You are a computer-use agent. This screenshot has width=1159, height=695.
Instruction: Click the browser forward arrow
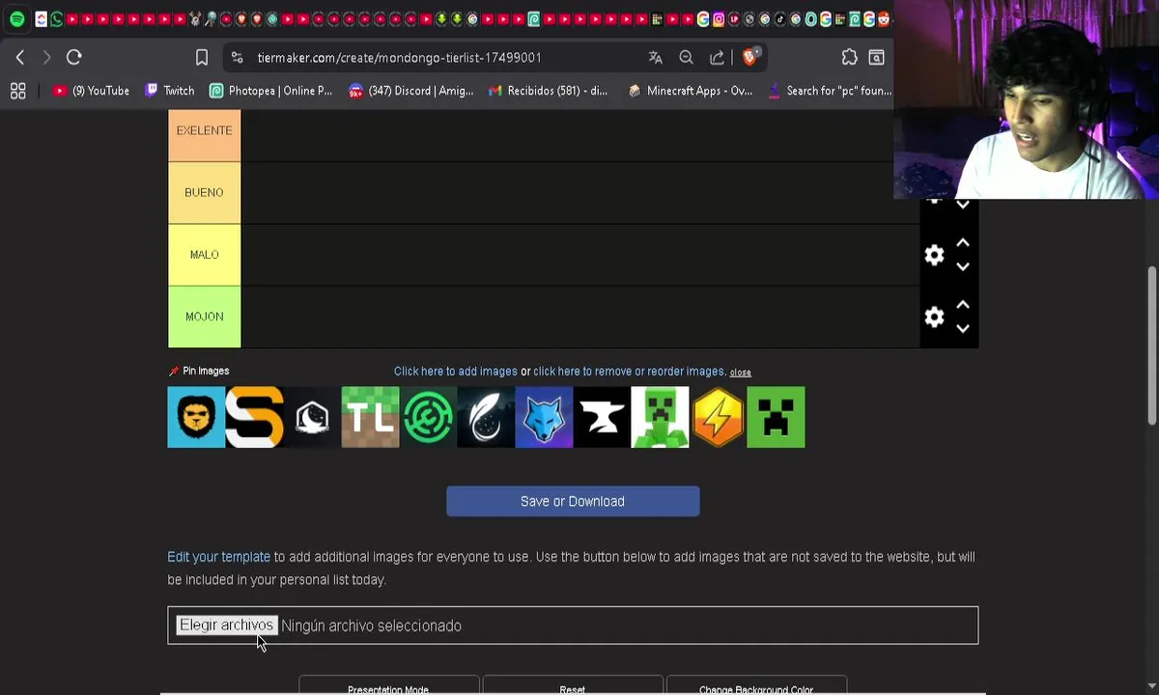46,58
